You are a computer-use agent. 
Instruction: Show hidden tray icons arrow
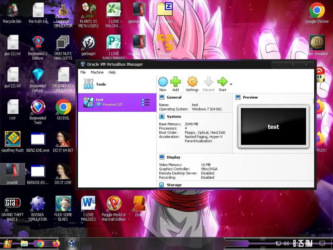click(270, 244)
